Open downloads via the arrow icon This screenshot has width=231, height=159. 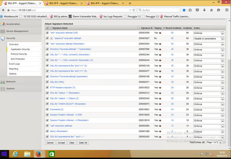click(x=204, y=10)
